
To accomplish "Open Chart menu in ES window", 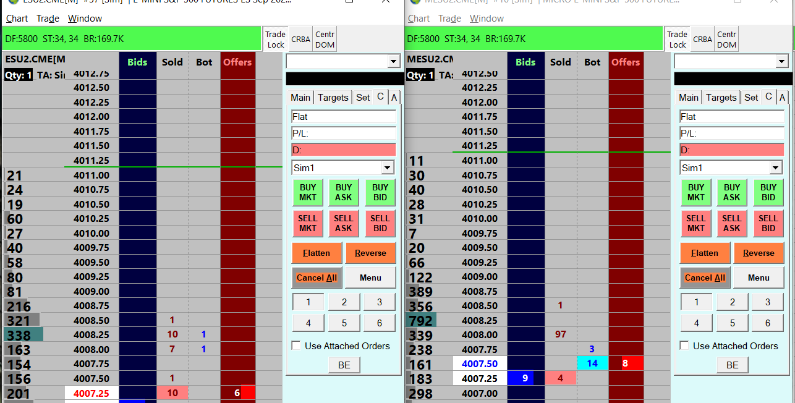I will point(17,19).
